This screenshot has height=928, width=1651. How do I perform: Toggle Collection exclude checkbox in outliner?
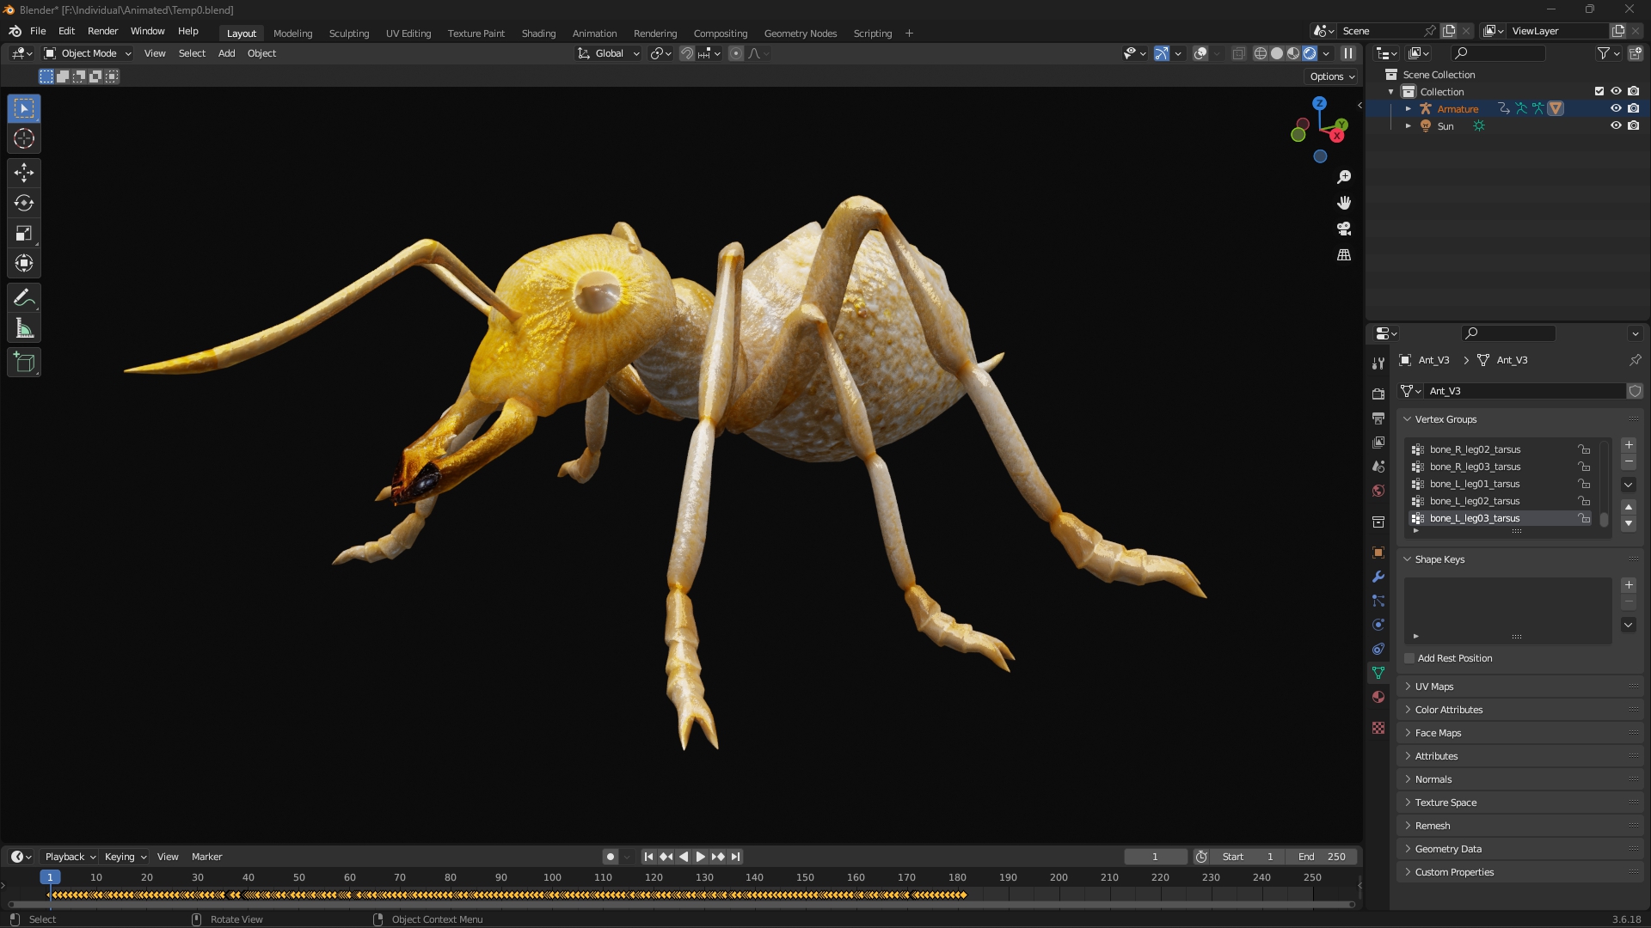(1599, 91)
